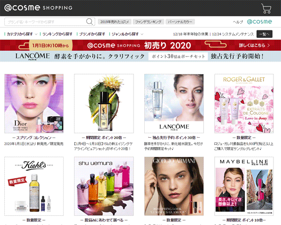Screen dimensions: 281x225
Task: Click the 一覧へ button
Action: 264,34
